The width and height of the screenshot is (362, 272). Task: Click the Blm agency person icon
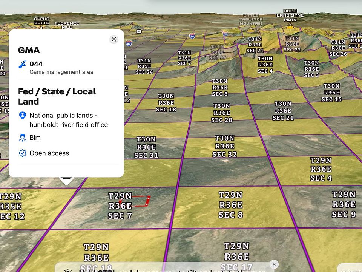(23, 138)
